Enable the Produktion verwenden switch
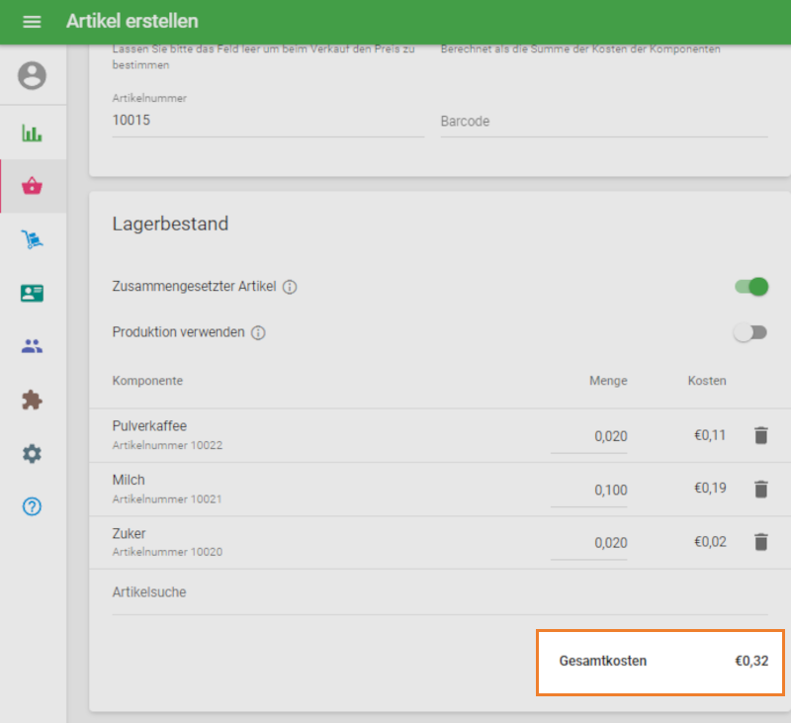Screen dimensions: 791x723 pos(749,332)
